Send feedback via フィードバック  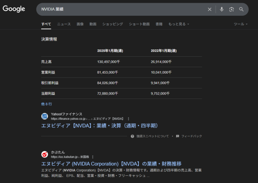189,136
